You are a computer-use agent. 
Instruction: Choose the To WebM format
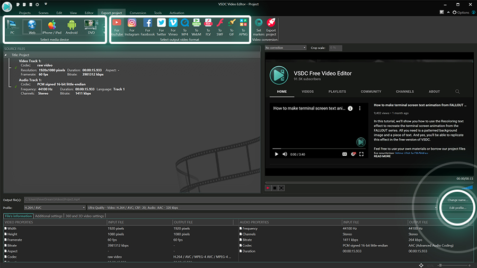196,27
